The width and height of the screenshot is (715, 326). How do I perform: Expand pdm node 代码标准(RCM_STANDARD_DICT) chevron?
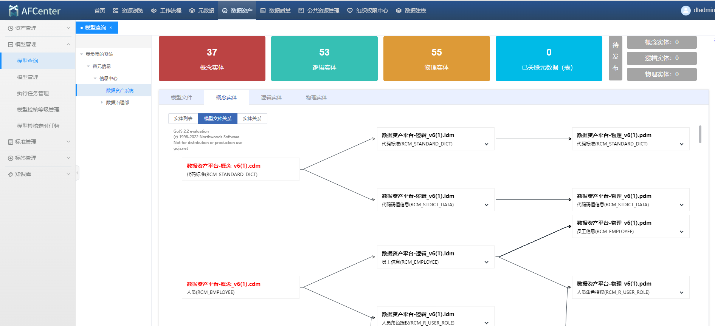[x=682, y=144]
